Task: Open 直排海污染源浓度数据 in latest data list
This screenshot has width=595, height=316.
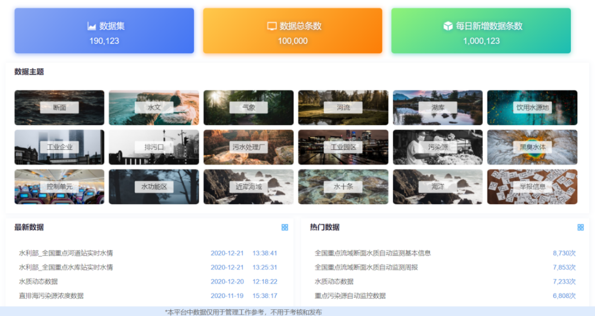Action: coord(55,296)
